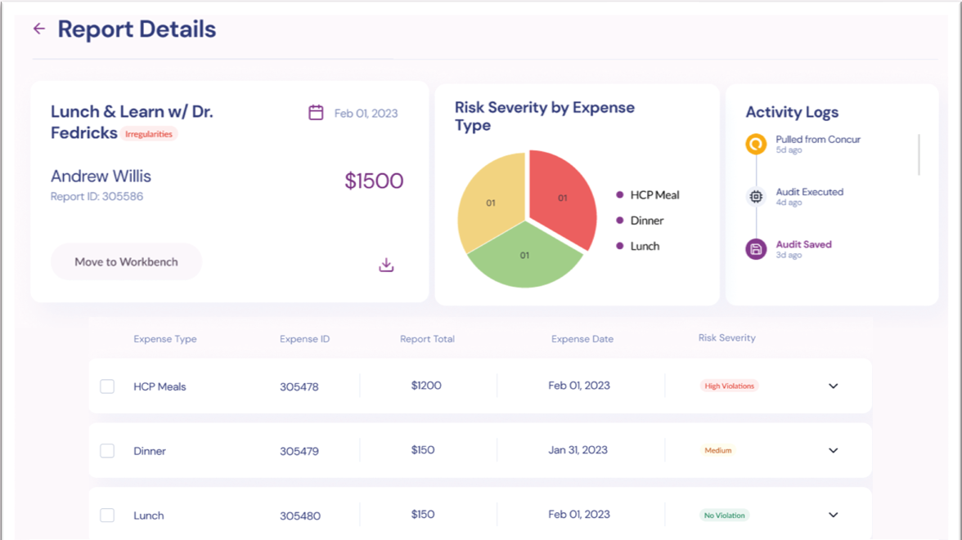
Task: Tick the Dinner expense checkbox
Action: [x=107, y=451]
